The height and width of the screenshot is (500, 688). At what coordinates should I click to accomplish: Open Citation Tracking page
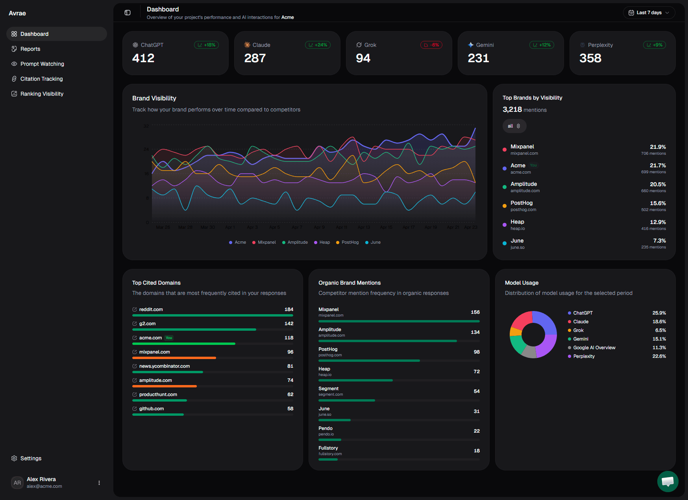(x=57, y=79)
